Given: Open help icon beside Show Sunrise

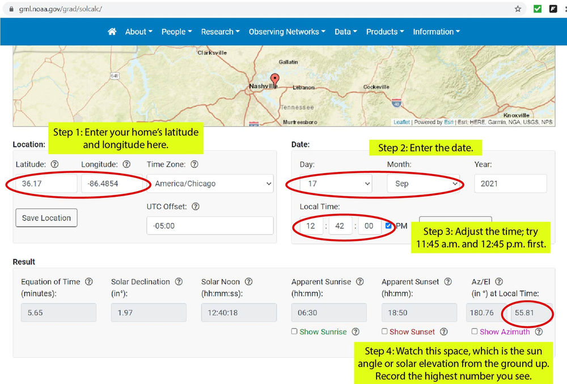Looking at the screenshot, I should [x=356, y=332].
